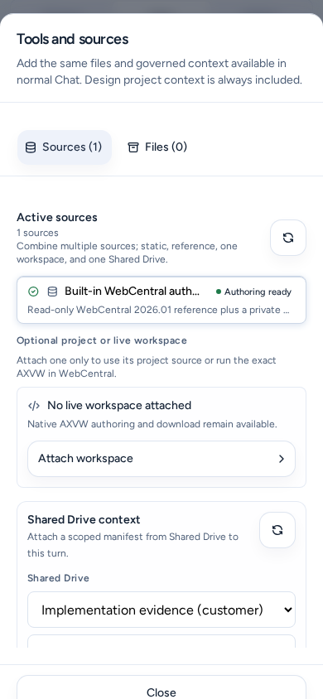Switch to the Sources (1) tab
Screen dimensions: 323x699
64,147
